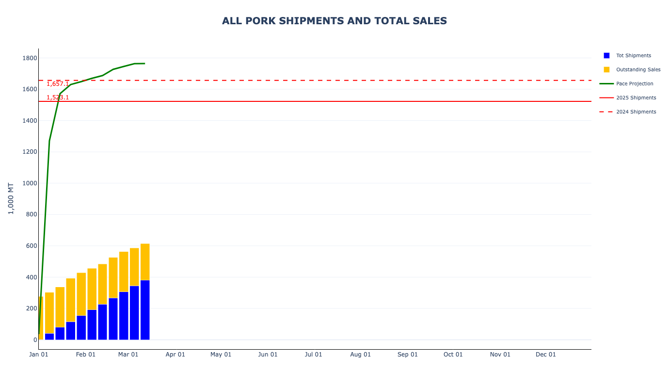Click the tallest blue shipments bar
The image size is (669, 388).
click(x=145, y=309)
